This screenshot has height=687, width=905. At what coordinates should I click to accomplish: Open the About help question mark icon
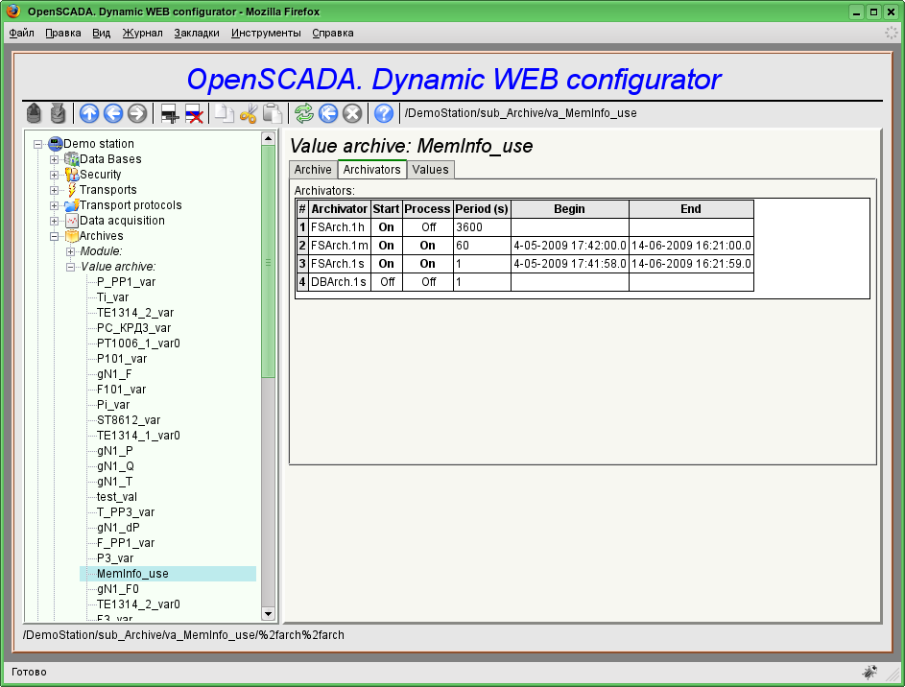coord(384,113)
